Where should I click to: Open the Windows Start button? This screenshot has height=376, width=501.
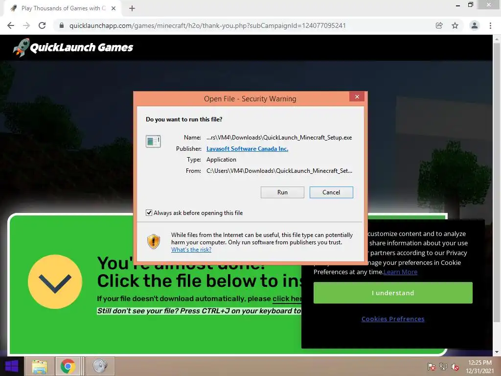click(x=12, y=366)
